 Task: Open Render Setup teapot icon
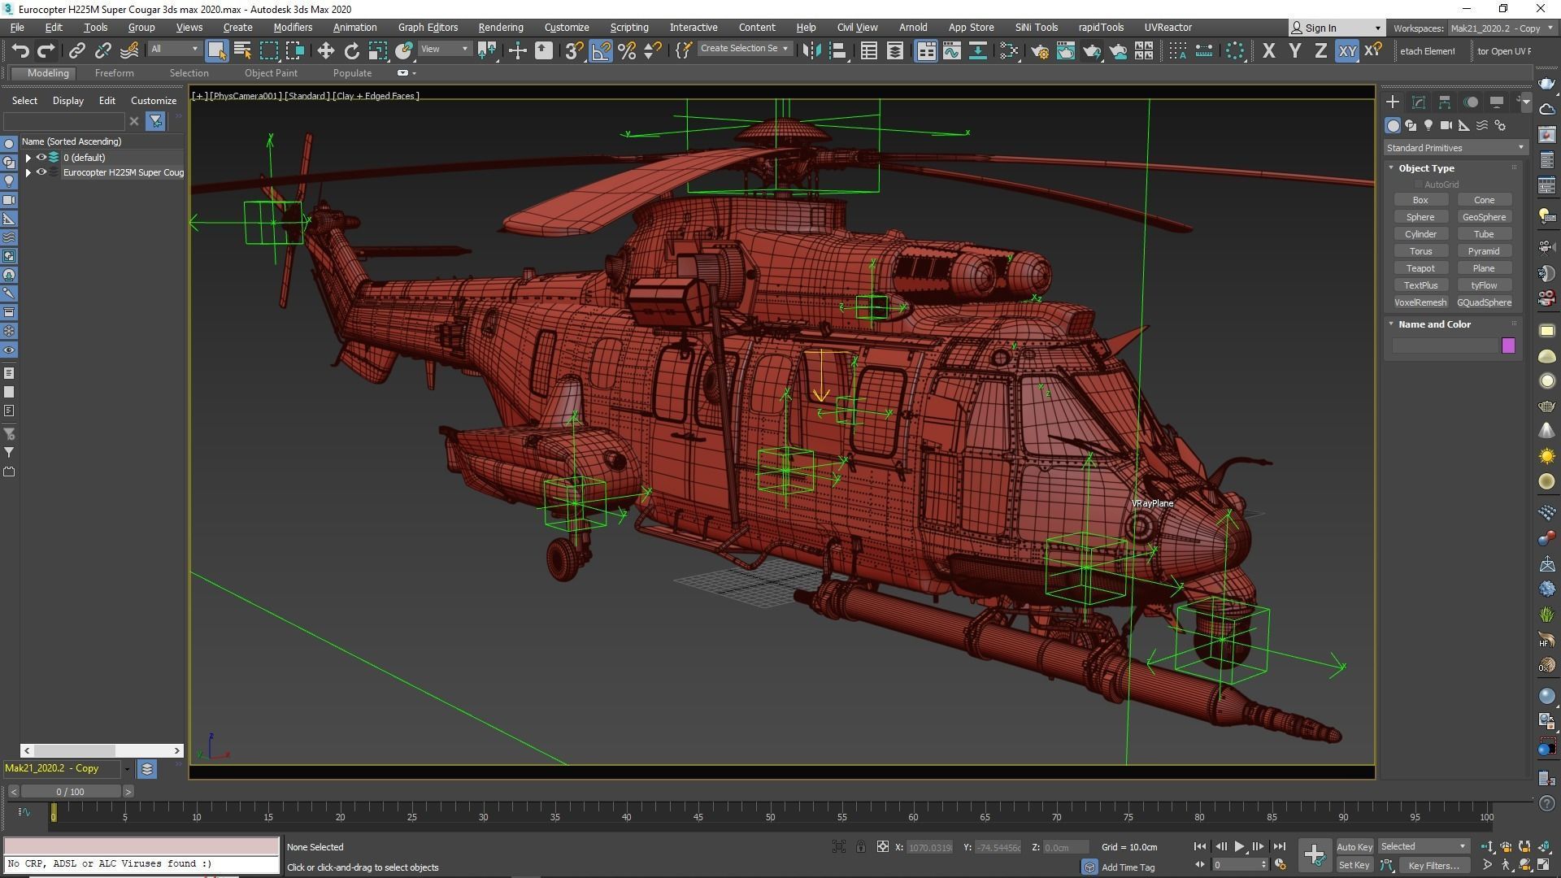(1039, 50)
